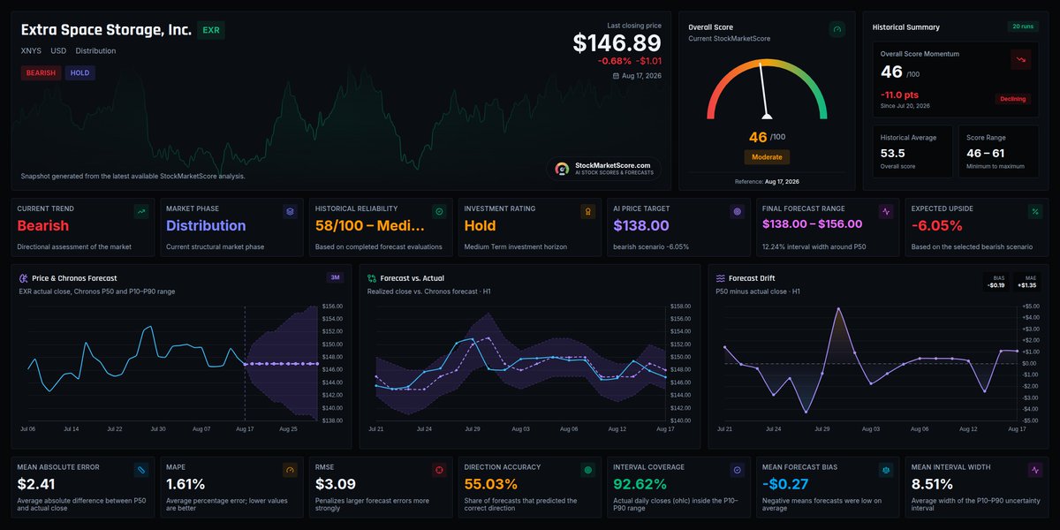The width and height of the screenshot is (1060, 530).
Task: Click the Overall Score gauge icon
Action: coord(837,29)
